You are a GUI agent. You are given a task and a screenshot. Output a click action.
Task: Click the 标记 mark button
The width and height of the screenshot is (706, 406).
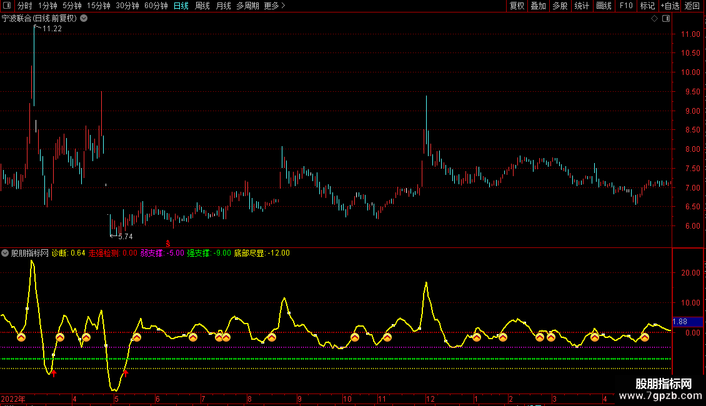647,6
